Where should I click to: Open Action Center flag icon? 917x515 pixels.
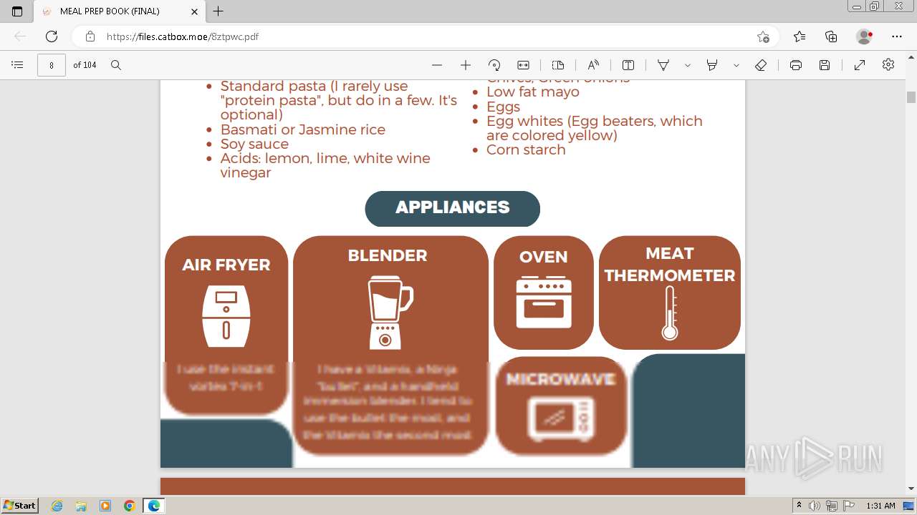pos(849,506)
